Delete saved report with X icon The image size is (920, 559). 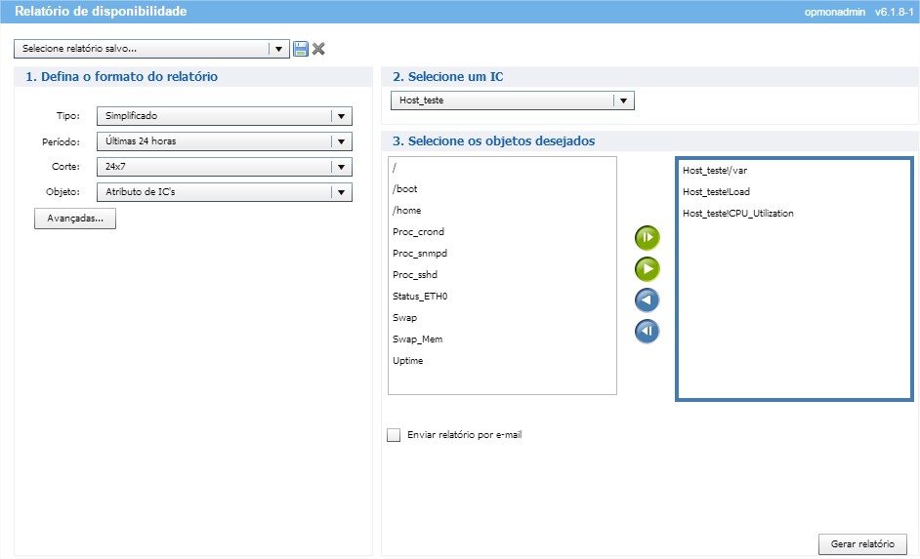point(318,49)
